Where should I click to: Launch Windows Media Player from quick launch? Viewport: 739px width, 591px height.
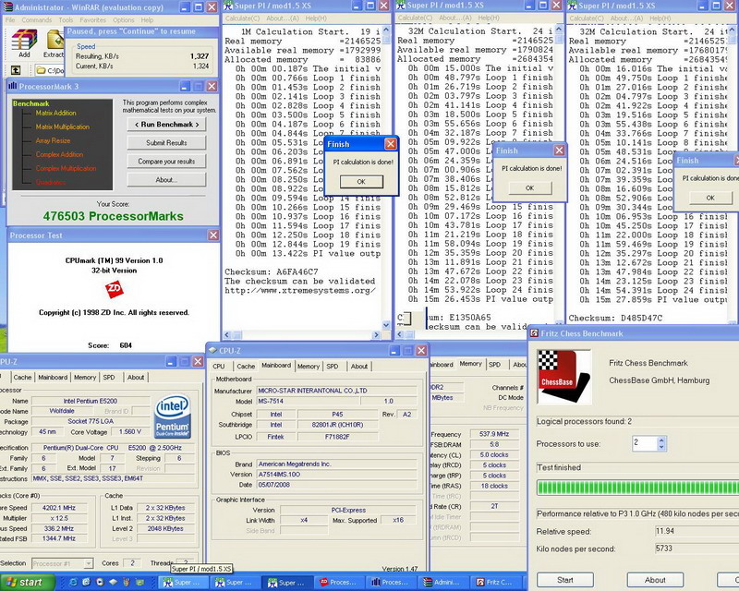(100, 582)
